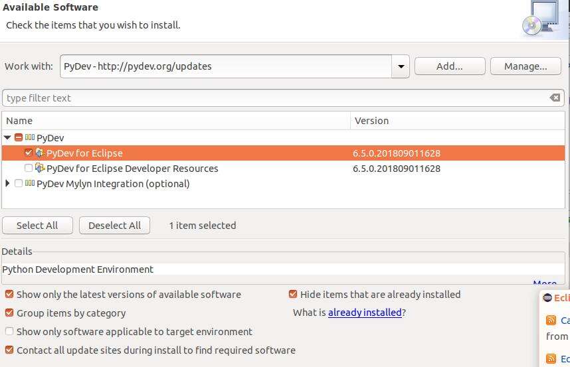Click the Deselect All button
This screenshot has height=367, width=570.
pyautogui.click(x=114, y=226)
